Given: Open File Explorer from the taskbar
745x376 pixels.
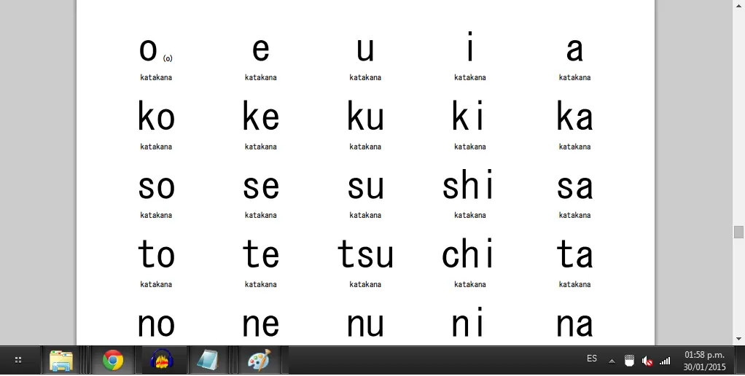Looking at the screenshot, I should (x=61, y=360).
